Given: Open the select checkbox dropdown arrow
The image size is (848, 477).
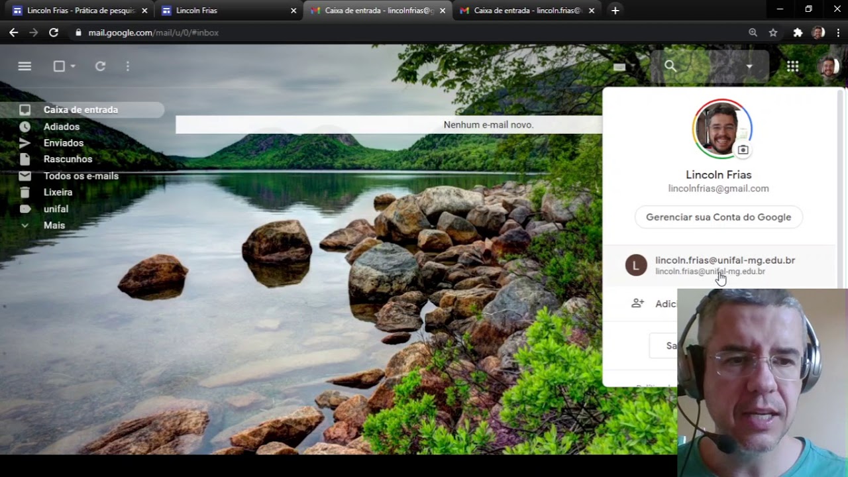Looking at the screenshot, I should 73,66.
